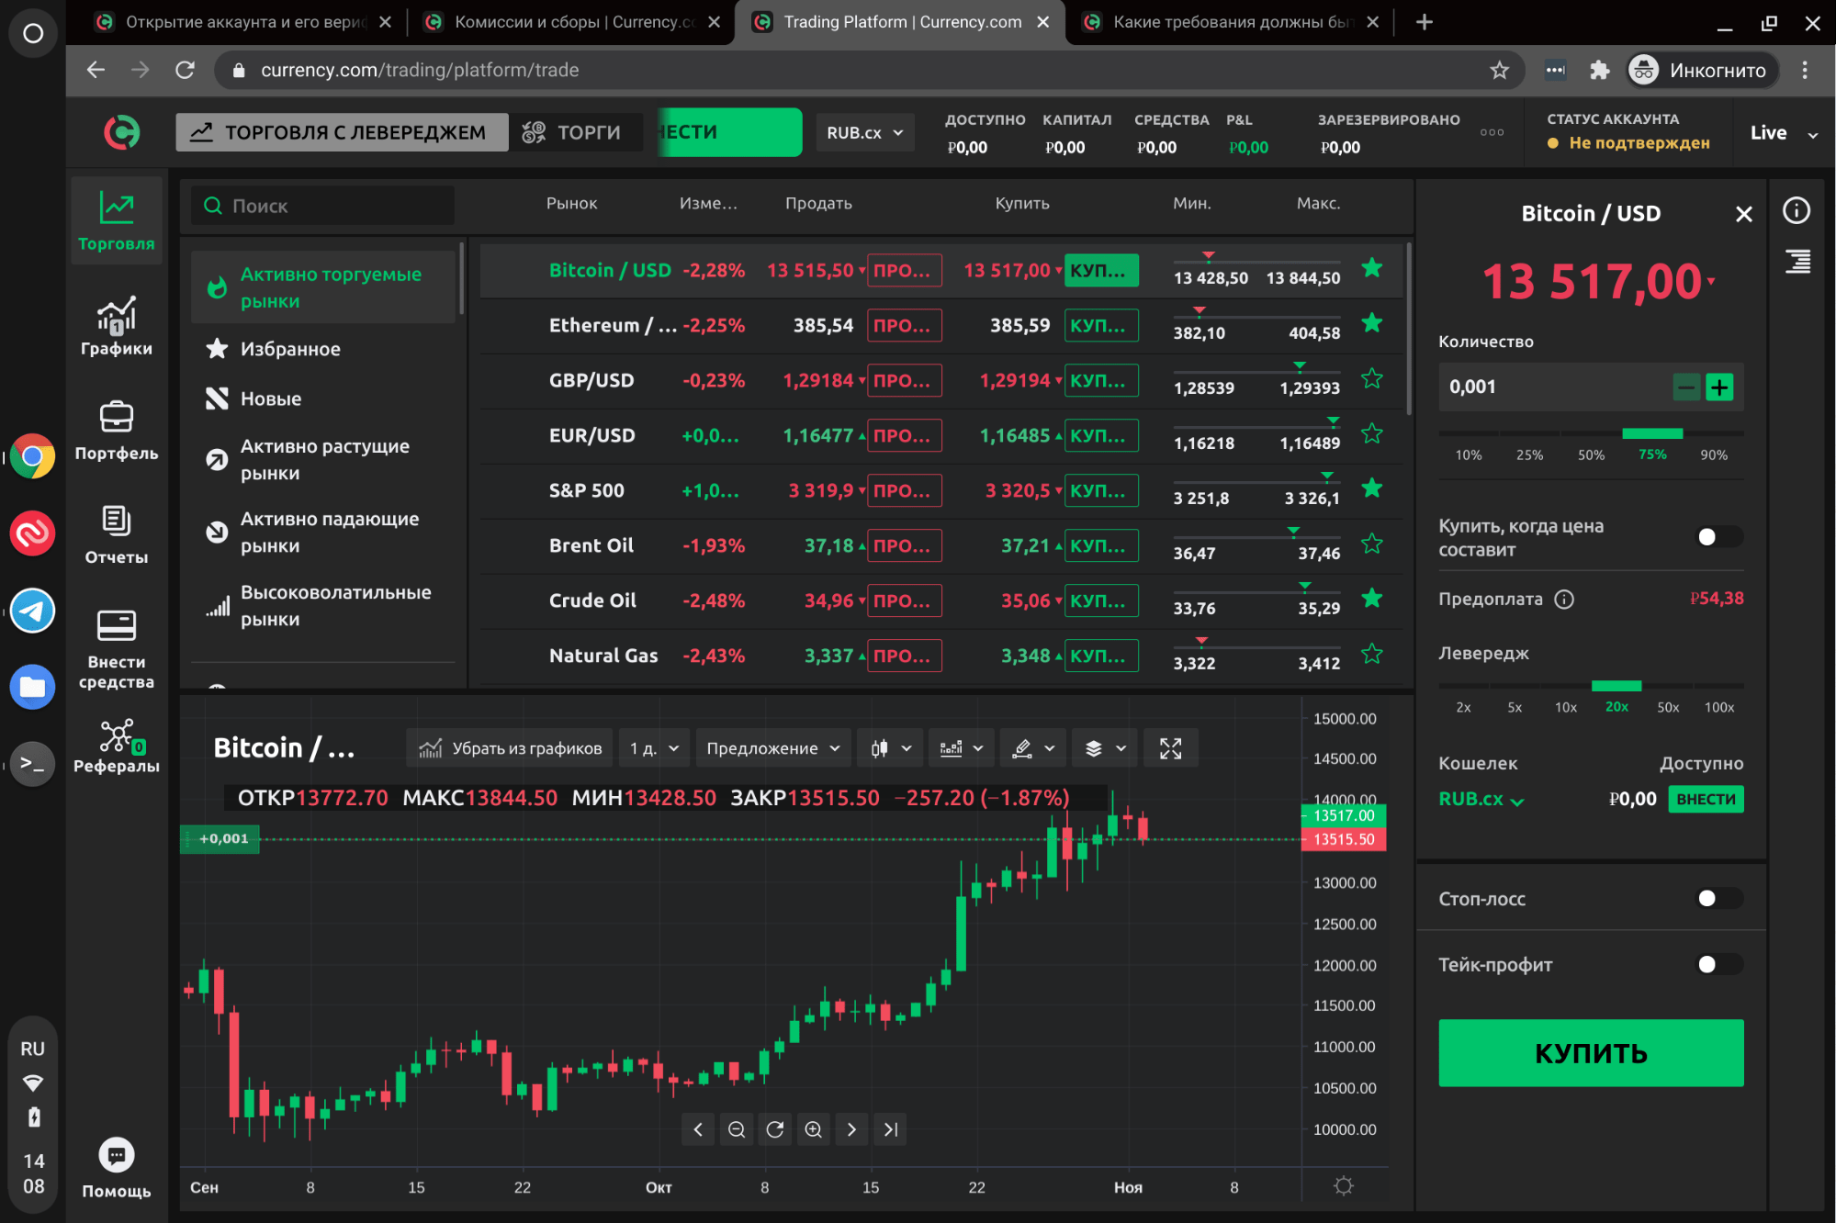Open the drawing tools dropdown
Screen dimensions: 1836x1223
1033,748
